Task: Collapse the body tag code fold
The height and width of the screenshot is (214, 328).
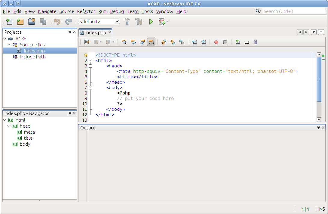Action: (90, 88)
